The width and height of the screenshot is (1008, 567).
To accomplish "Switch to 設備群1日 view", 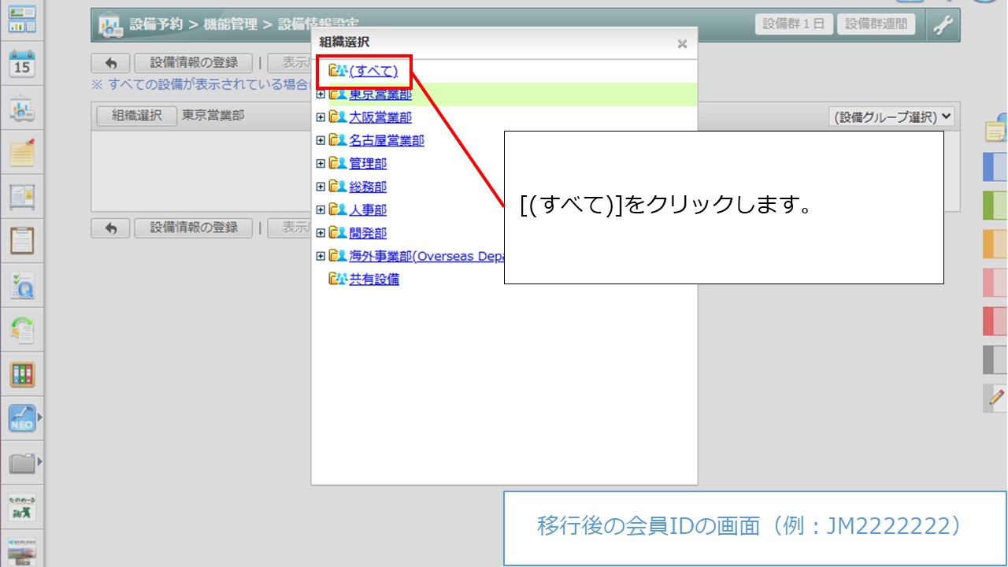I will coord(793,24).
